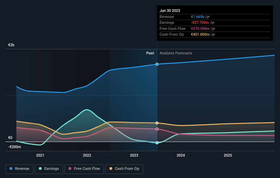This screenshot has height=178, width=280.
Task: Click the Revenue row label in tooltip
Action: tap(167, 17)
